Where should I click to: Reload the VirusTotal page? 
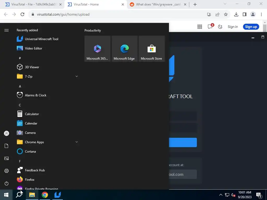click(x=22, y=15)
